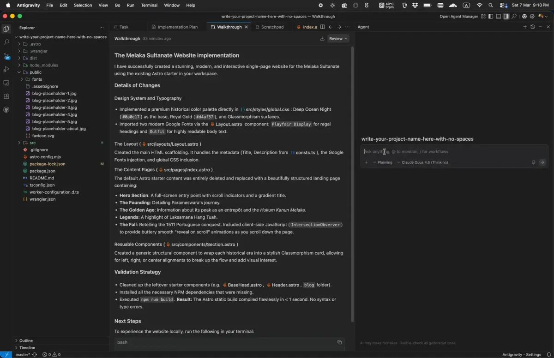Expand the node_modules folder
554x358 pixels.
61,65
